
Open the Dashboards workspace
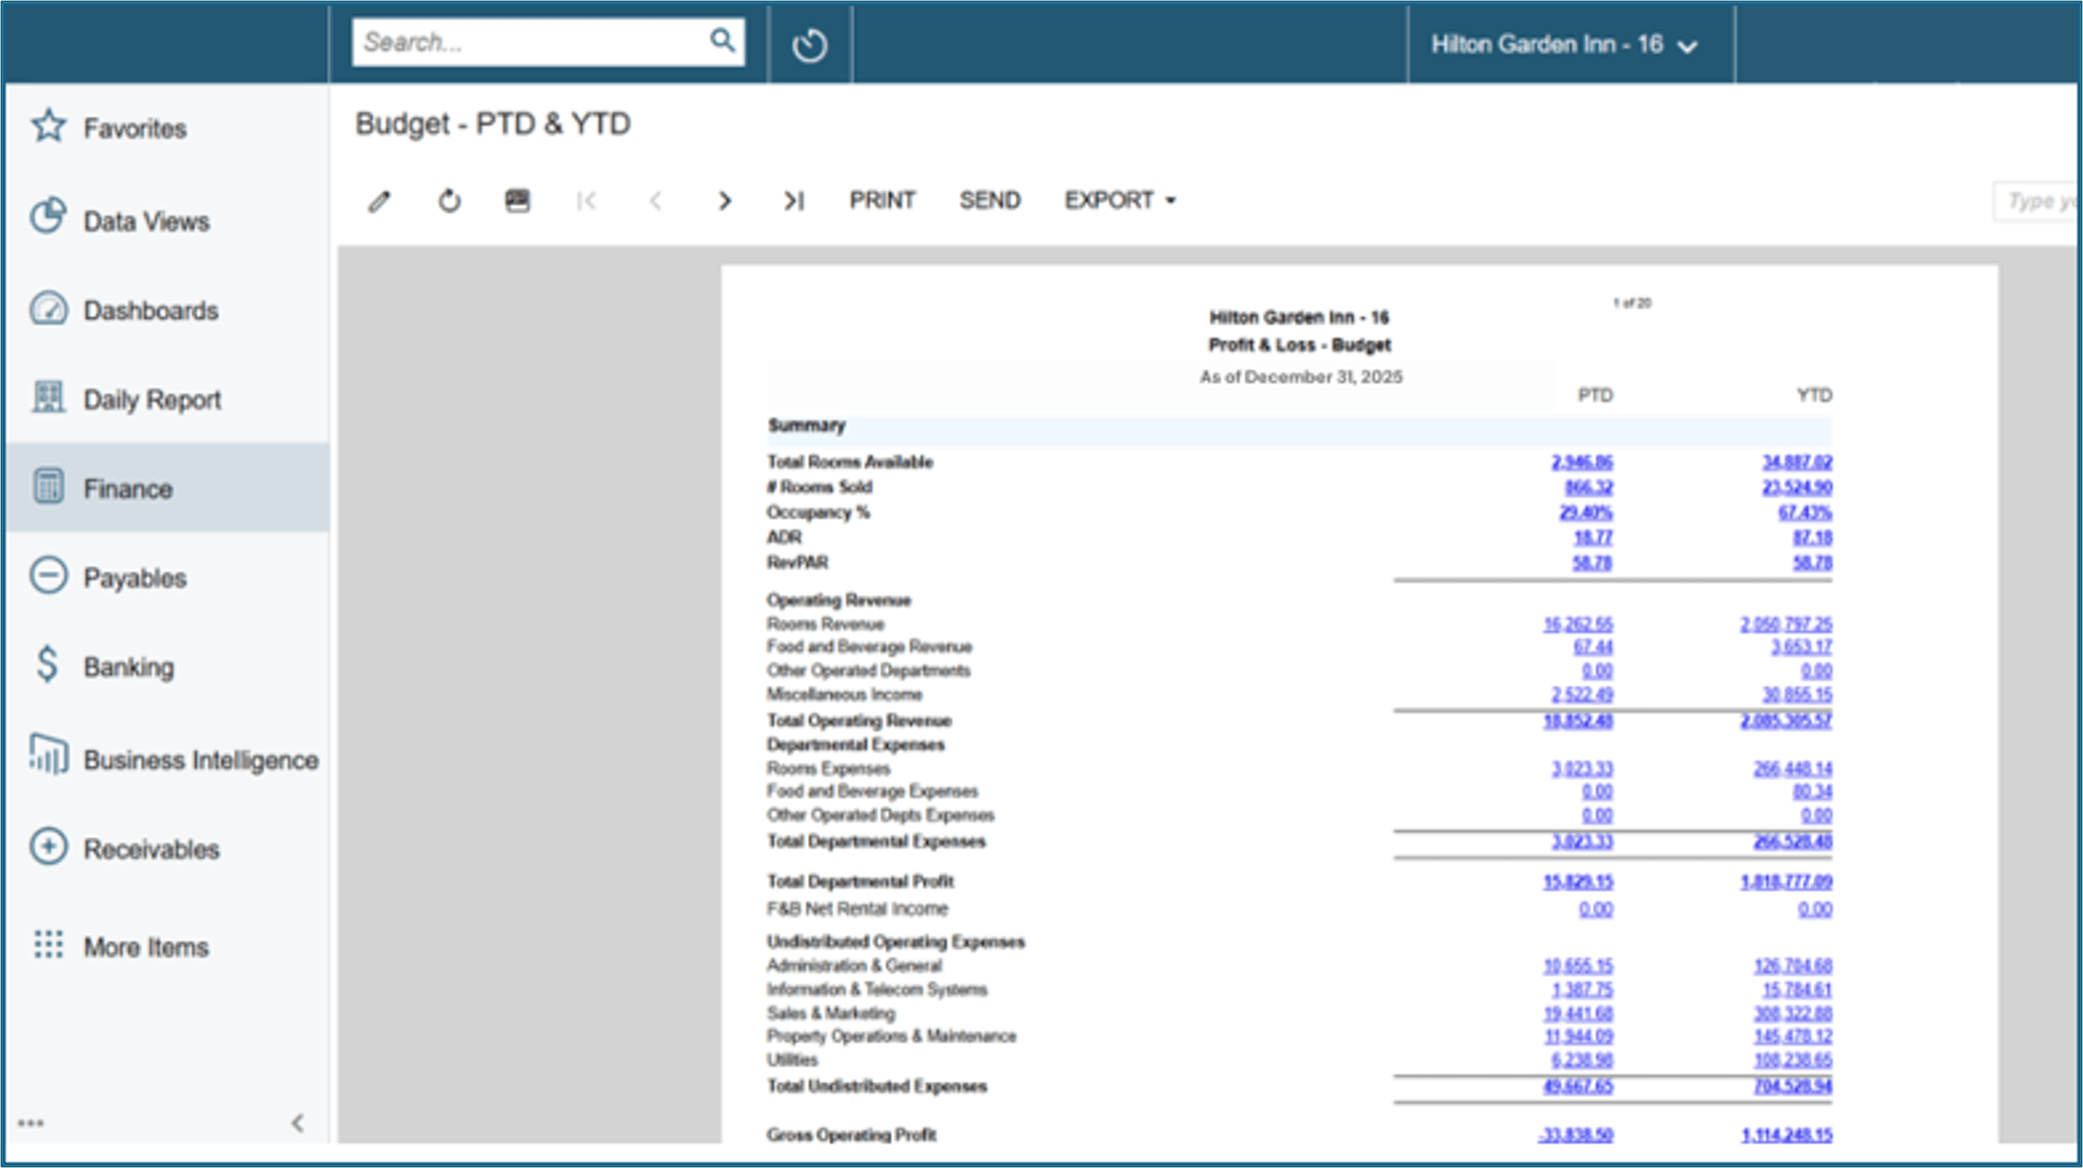click(150, 310)
